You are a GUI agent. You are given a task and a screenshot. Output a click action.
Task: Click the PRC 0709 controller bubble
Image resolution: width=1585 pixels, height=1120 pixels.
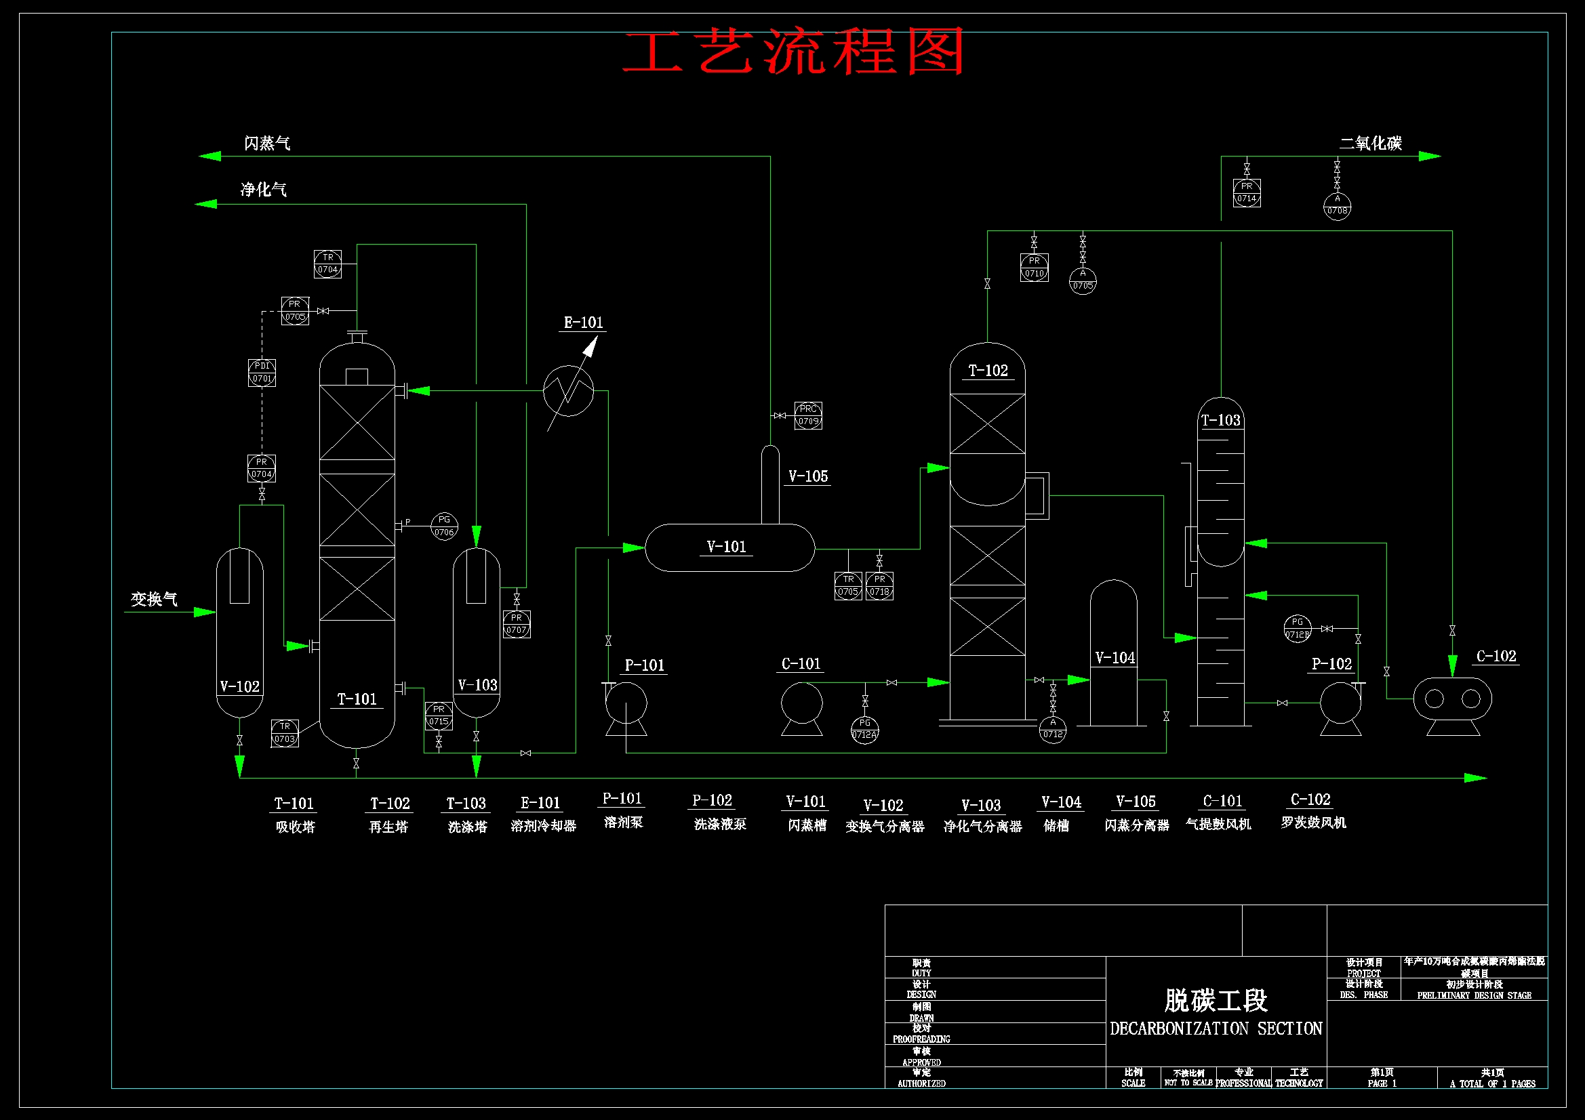pyautogui.click(x=807, y=417)
